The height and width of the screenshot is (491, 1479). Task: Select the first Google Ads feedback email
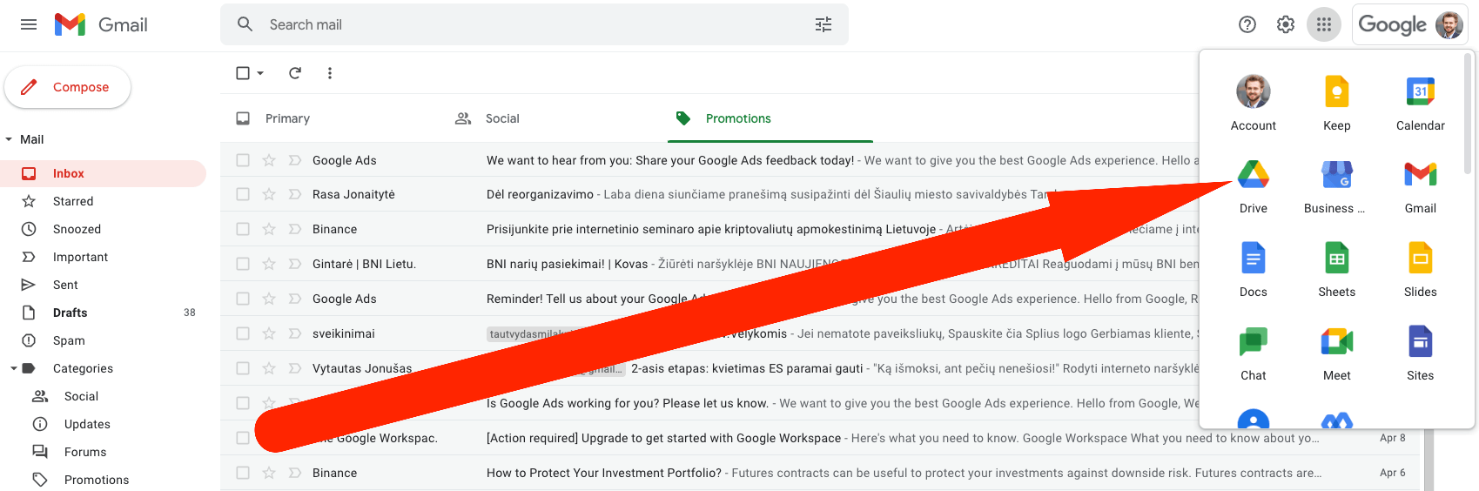(x=243, y=160)
